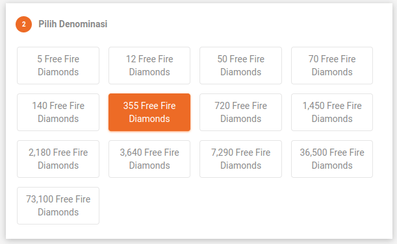This screenshot has width=397, height=244.
Task: Select 73,100 Free Fire Diamonds
Action: point(58,206)
